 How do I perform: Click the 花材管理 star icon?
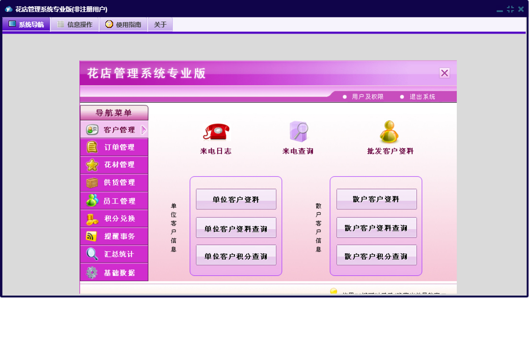92,165
